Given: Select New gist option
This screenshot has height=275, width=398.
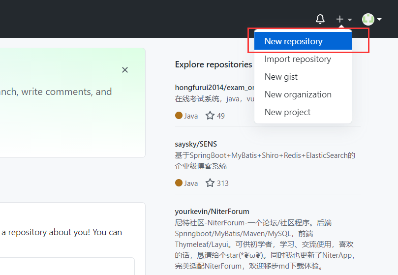Looking at the screenshot, I should pyautogui.click(x=281, y=77).
